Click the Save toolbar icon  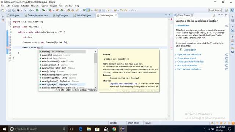point(9,10)
